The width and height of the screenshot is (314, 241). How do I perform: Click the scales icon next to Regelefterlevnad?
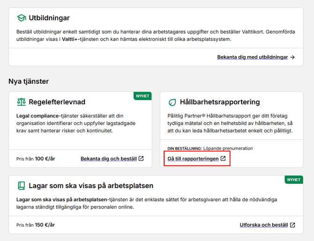(21, 102)
